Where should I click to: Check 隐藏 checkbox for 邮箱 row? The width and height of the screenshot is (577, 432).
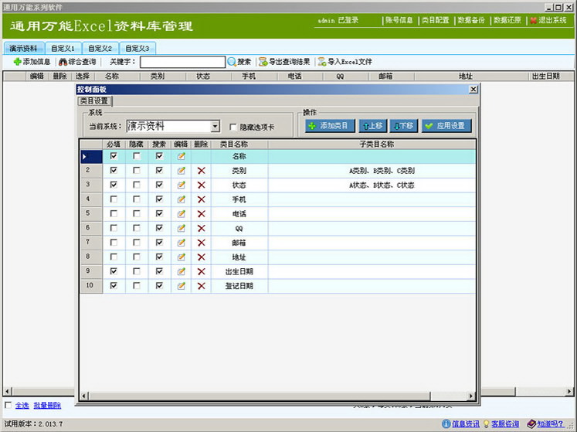coord(137,243)
